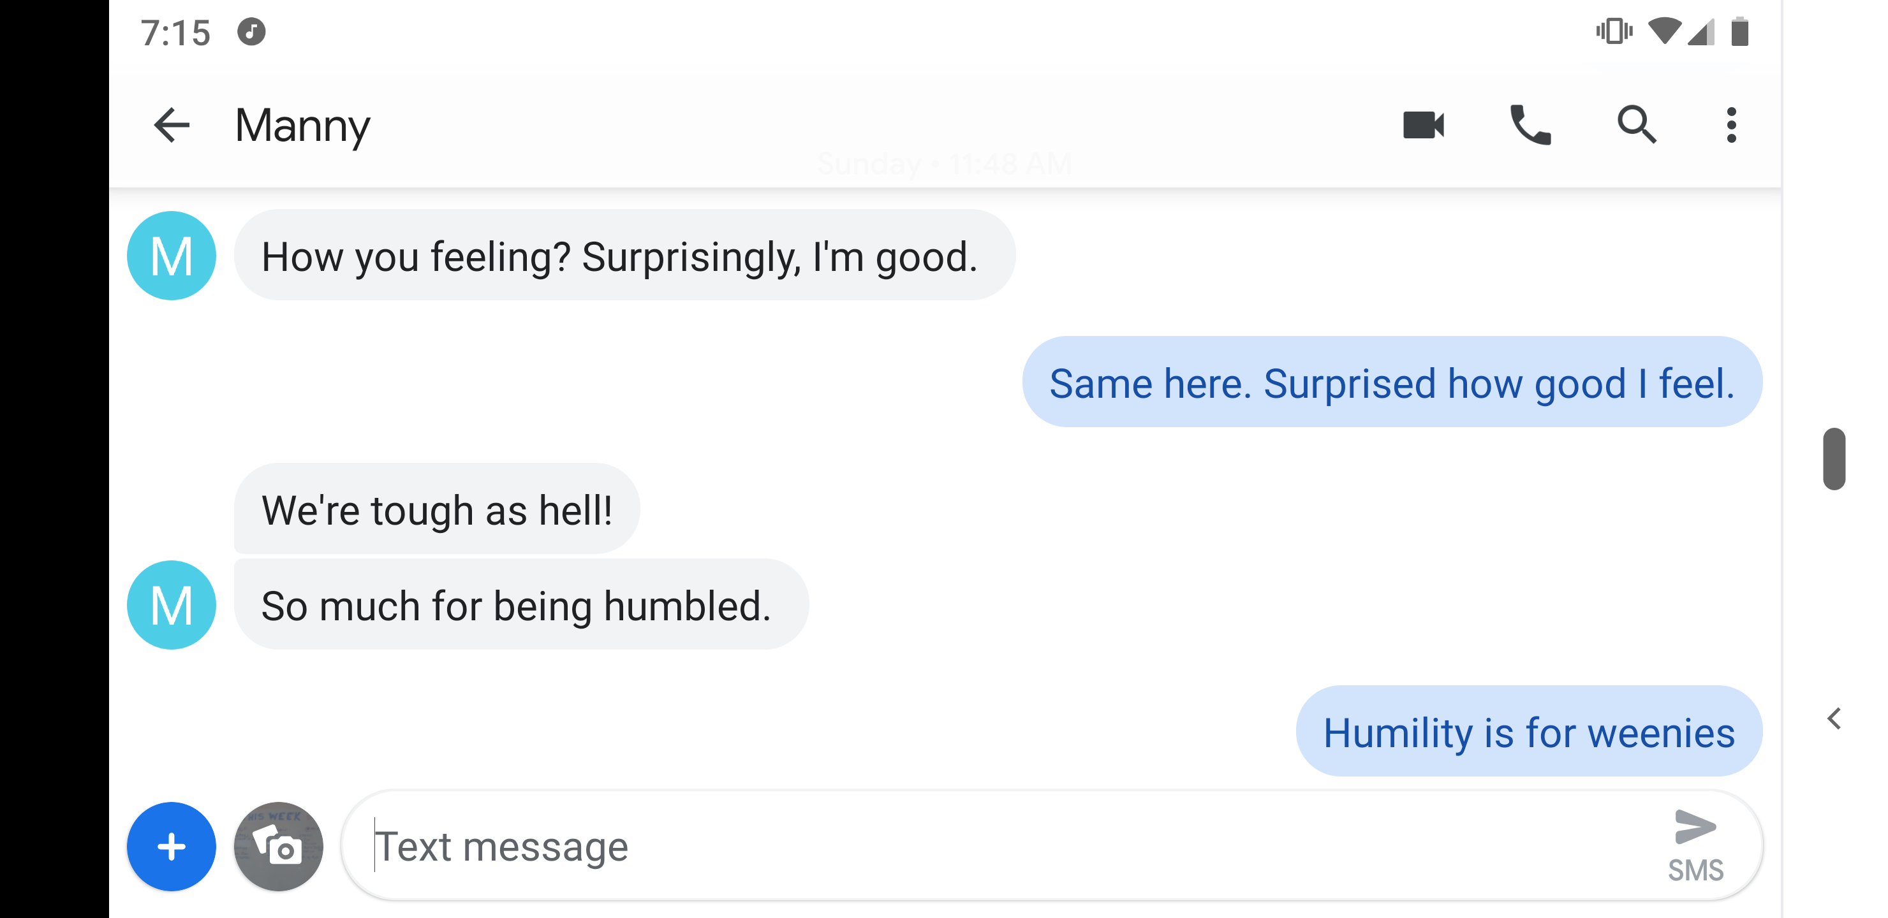
Task: Tap the 'Same here. Surprised' sent message
Action: coord(1392,382)
